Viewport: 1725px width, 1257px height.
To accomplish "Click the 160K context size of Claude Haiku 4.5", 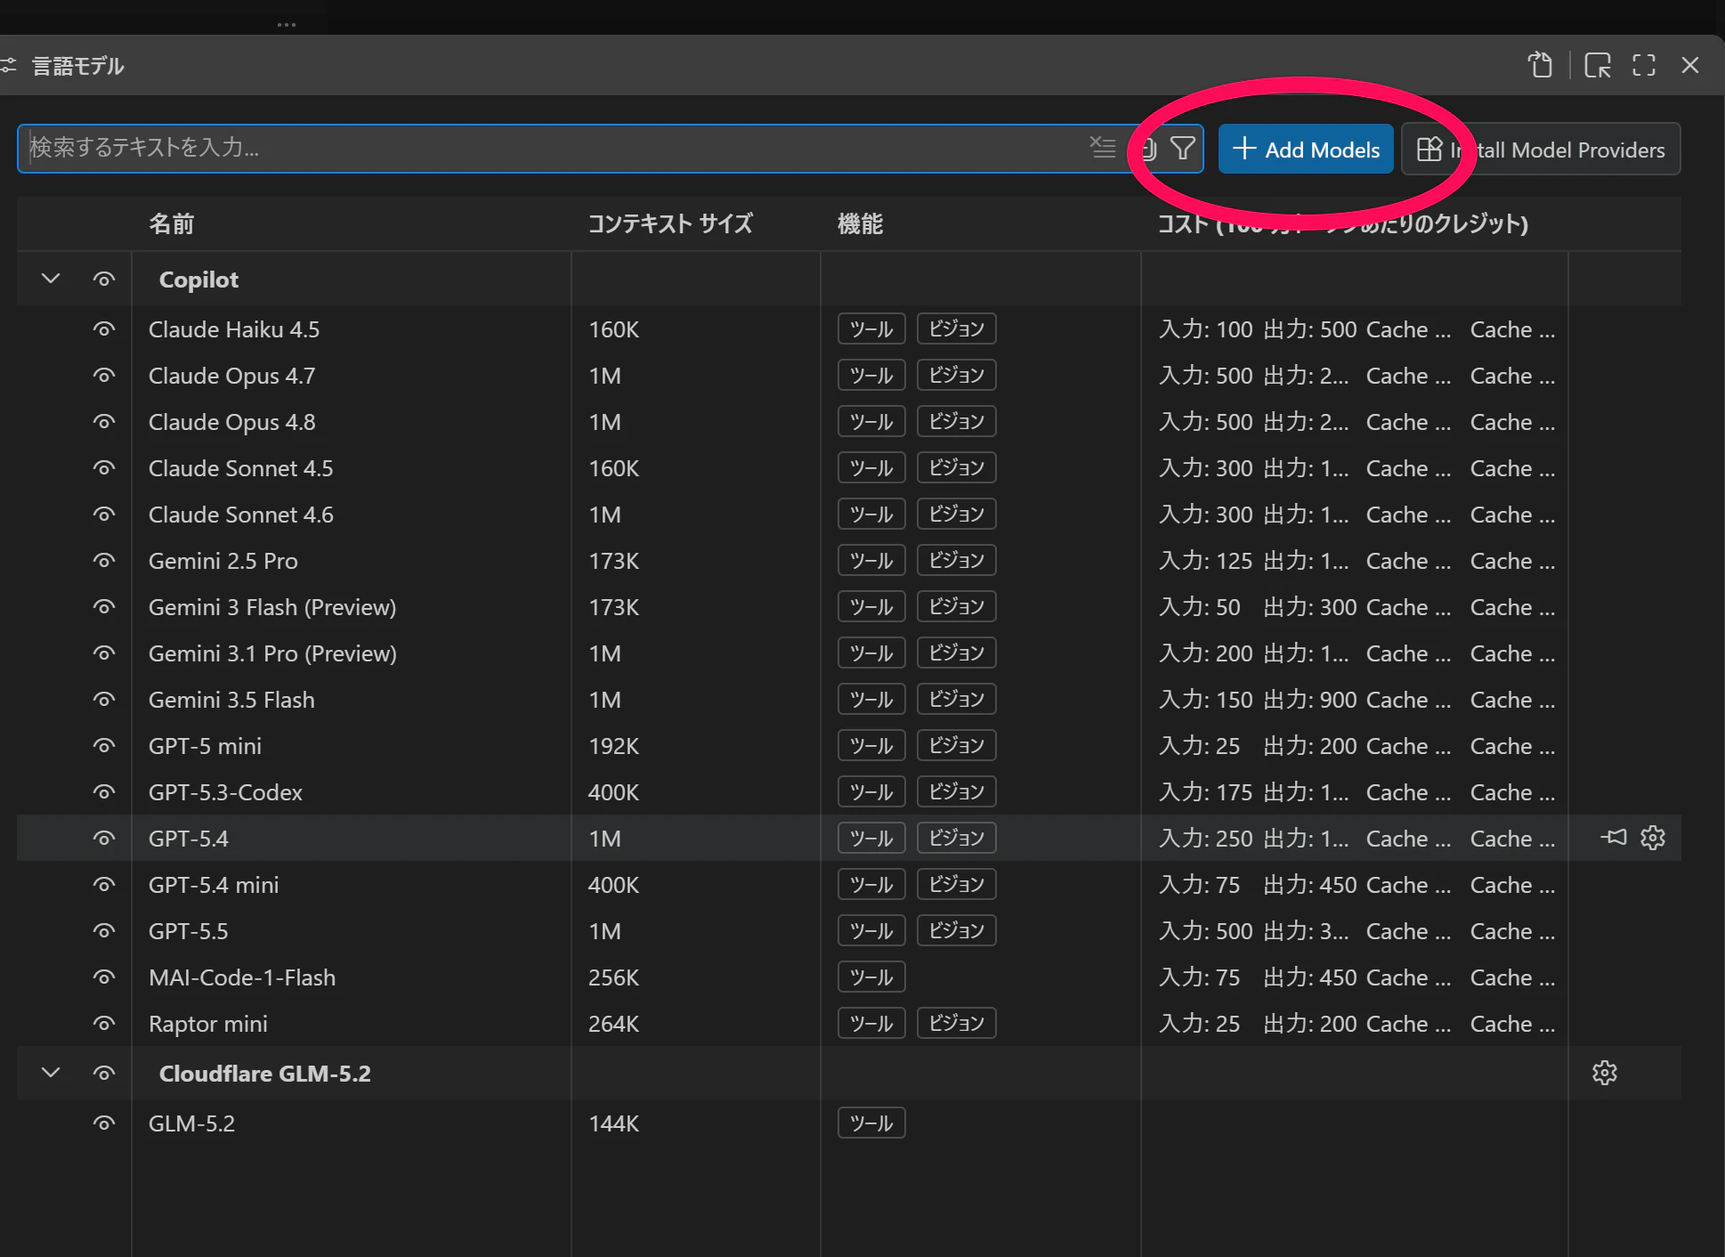I will (x=613, y=329).
